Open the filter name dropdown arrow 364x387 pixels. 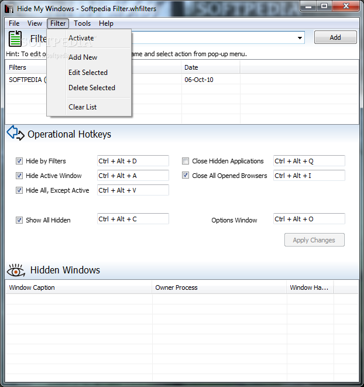click(x=300, y=38)
